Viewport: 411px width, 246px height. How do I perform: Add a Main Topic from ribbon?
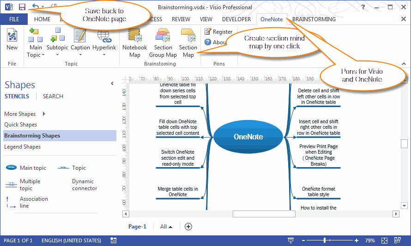[x=36, y=36]
